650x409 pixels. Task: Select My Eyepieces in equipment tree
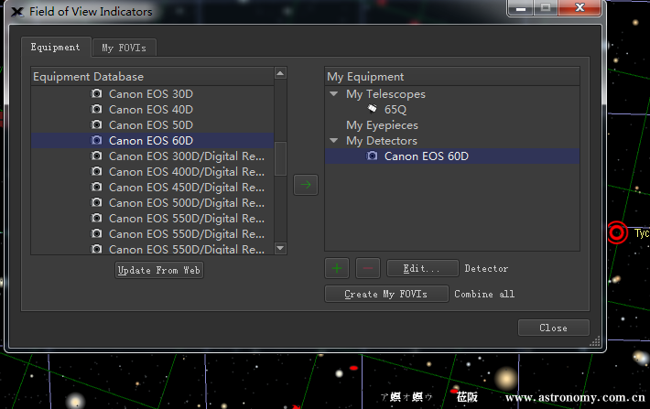point(382,125)
